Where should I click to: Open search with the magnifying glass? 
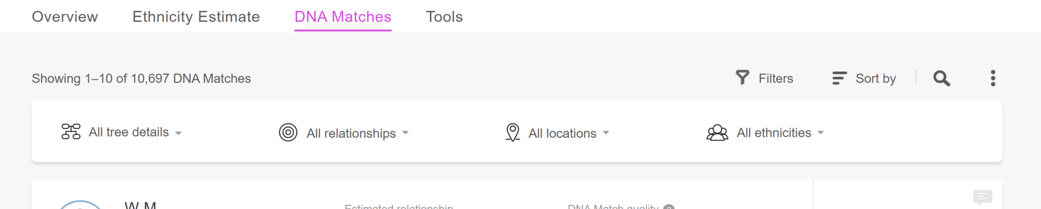(x=941, y=78)
